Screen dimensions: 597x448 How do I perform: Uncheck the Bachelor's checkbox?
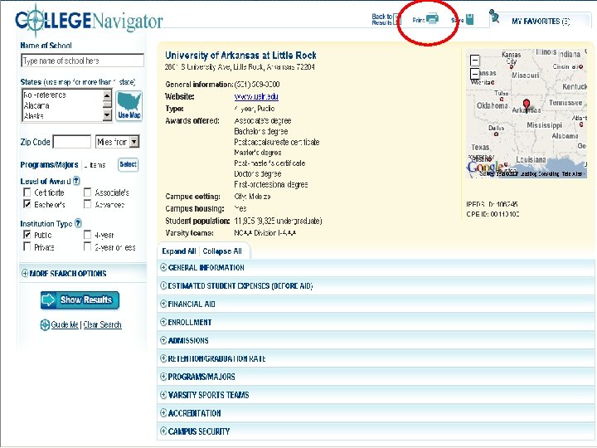(27, 204)
